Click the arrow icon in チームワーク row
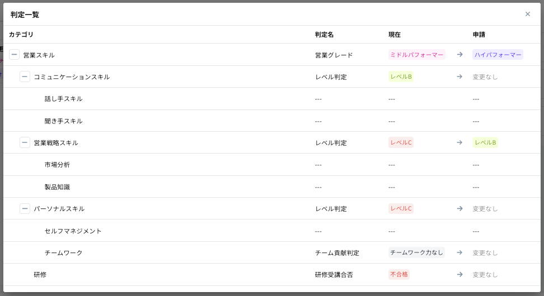Viewport: 544px width, 296px height. pos(459,252)
